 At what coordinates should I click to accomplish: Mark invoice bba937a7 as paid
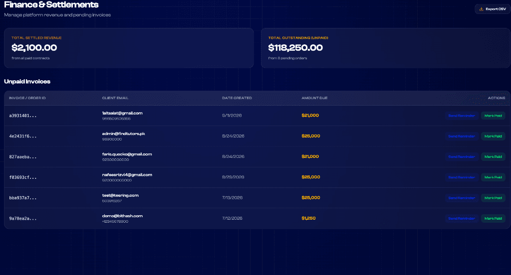[493, 198]
